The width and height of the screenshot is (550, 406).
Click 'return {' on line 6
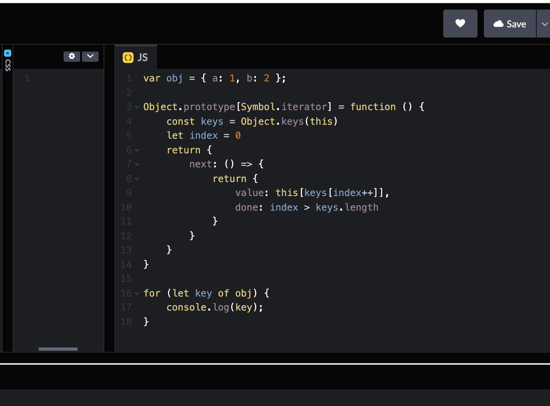[x=189, y=150]
